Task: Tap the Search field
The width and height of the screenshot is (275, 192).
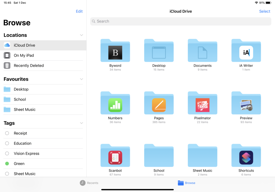Action: point(180,21)
